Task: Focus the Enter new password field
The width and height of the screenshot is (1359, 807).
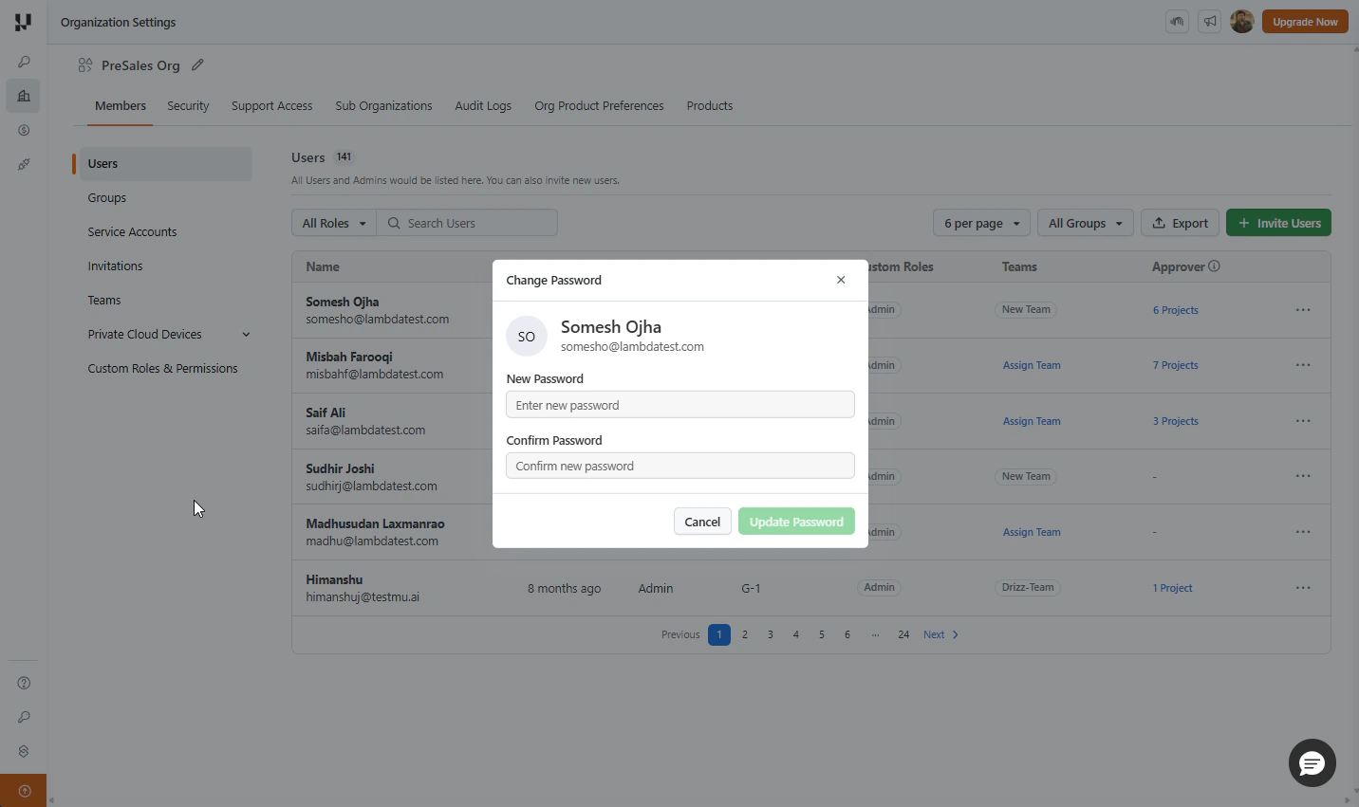Action: tap(680, 405)
